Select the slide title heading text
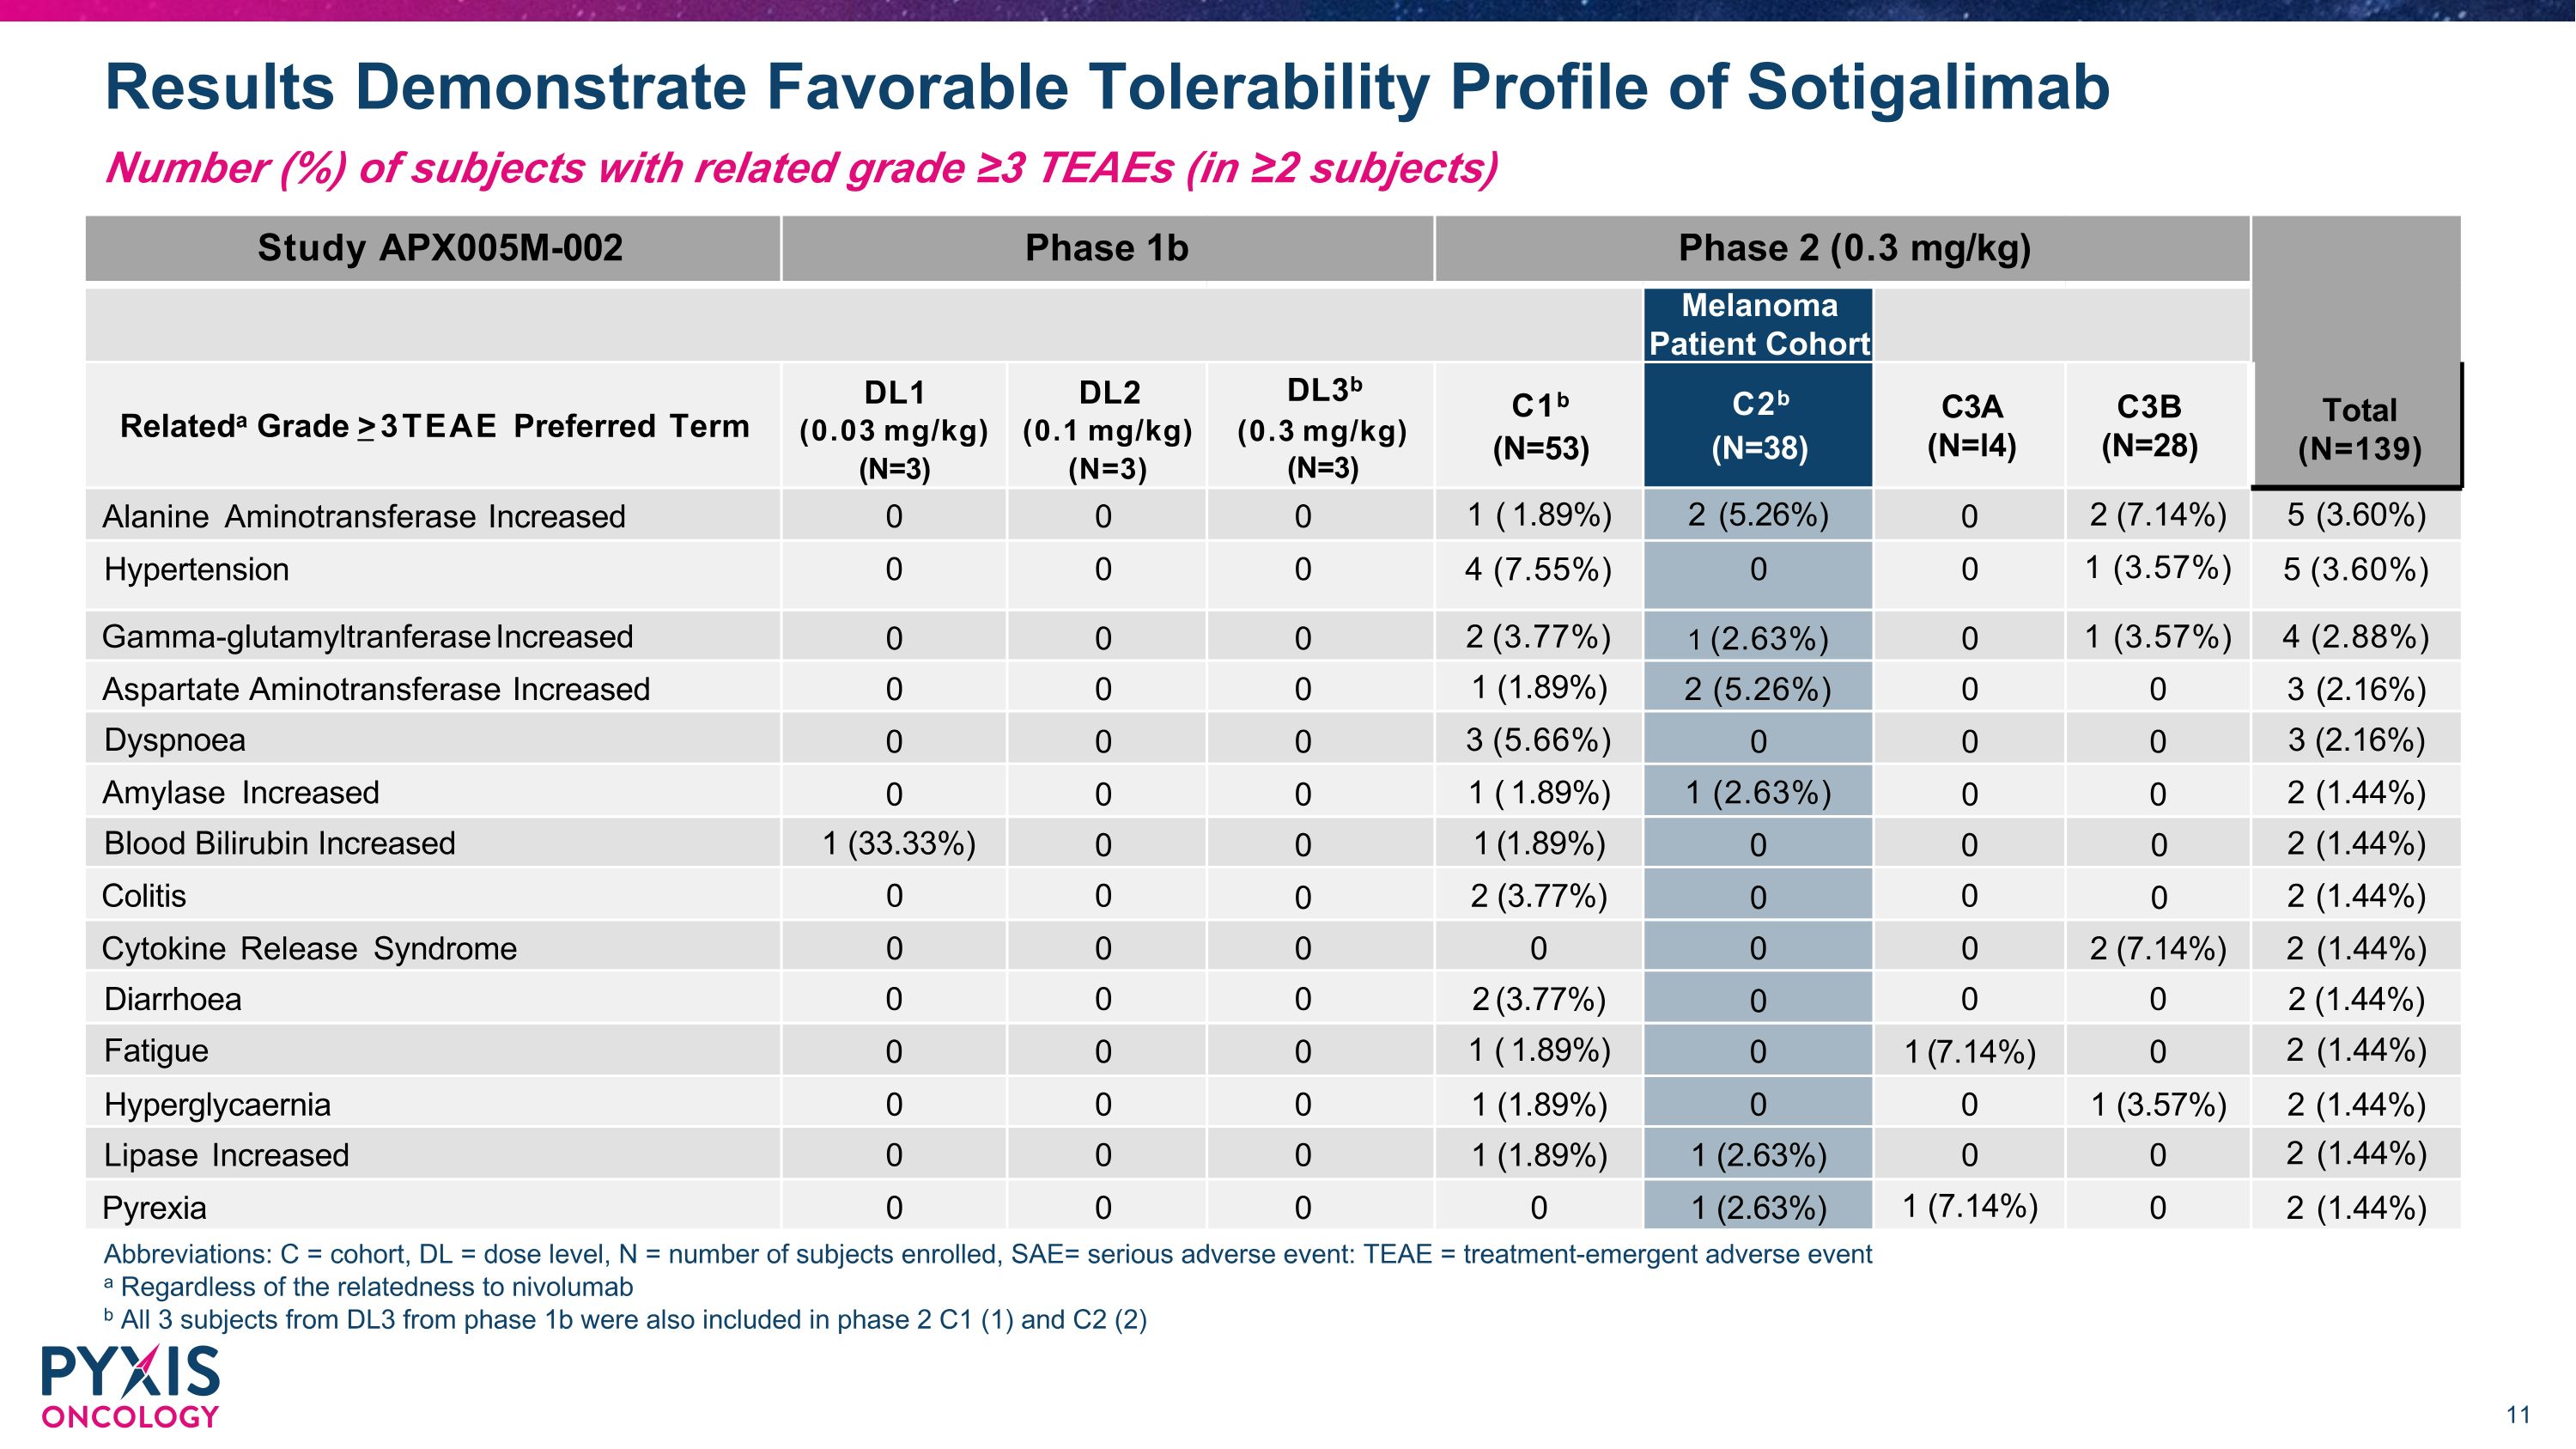 [1106, 87]
